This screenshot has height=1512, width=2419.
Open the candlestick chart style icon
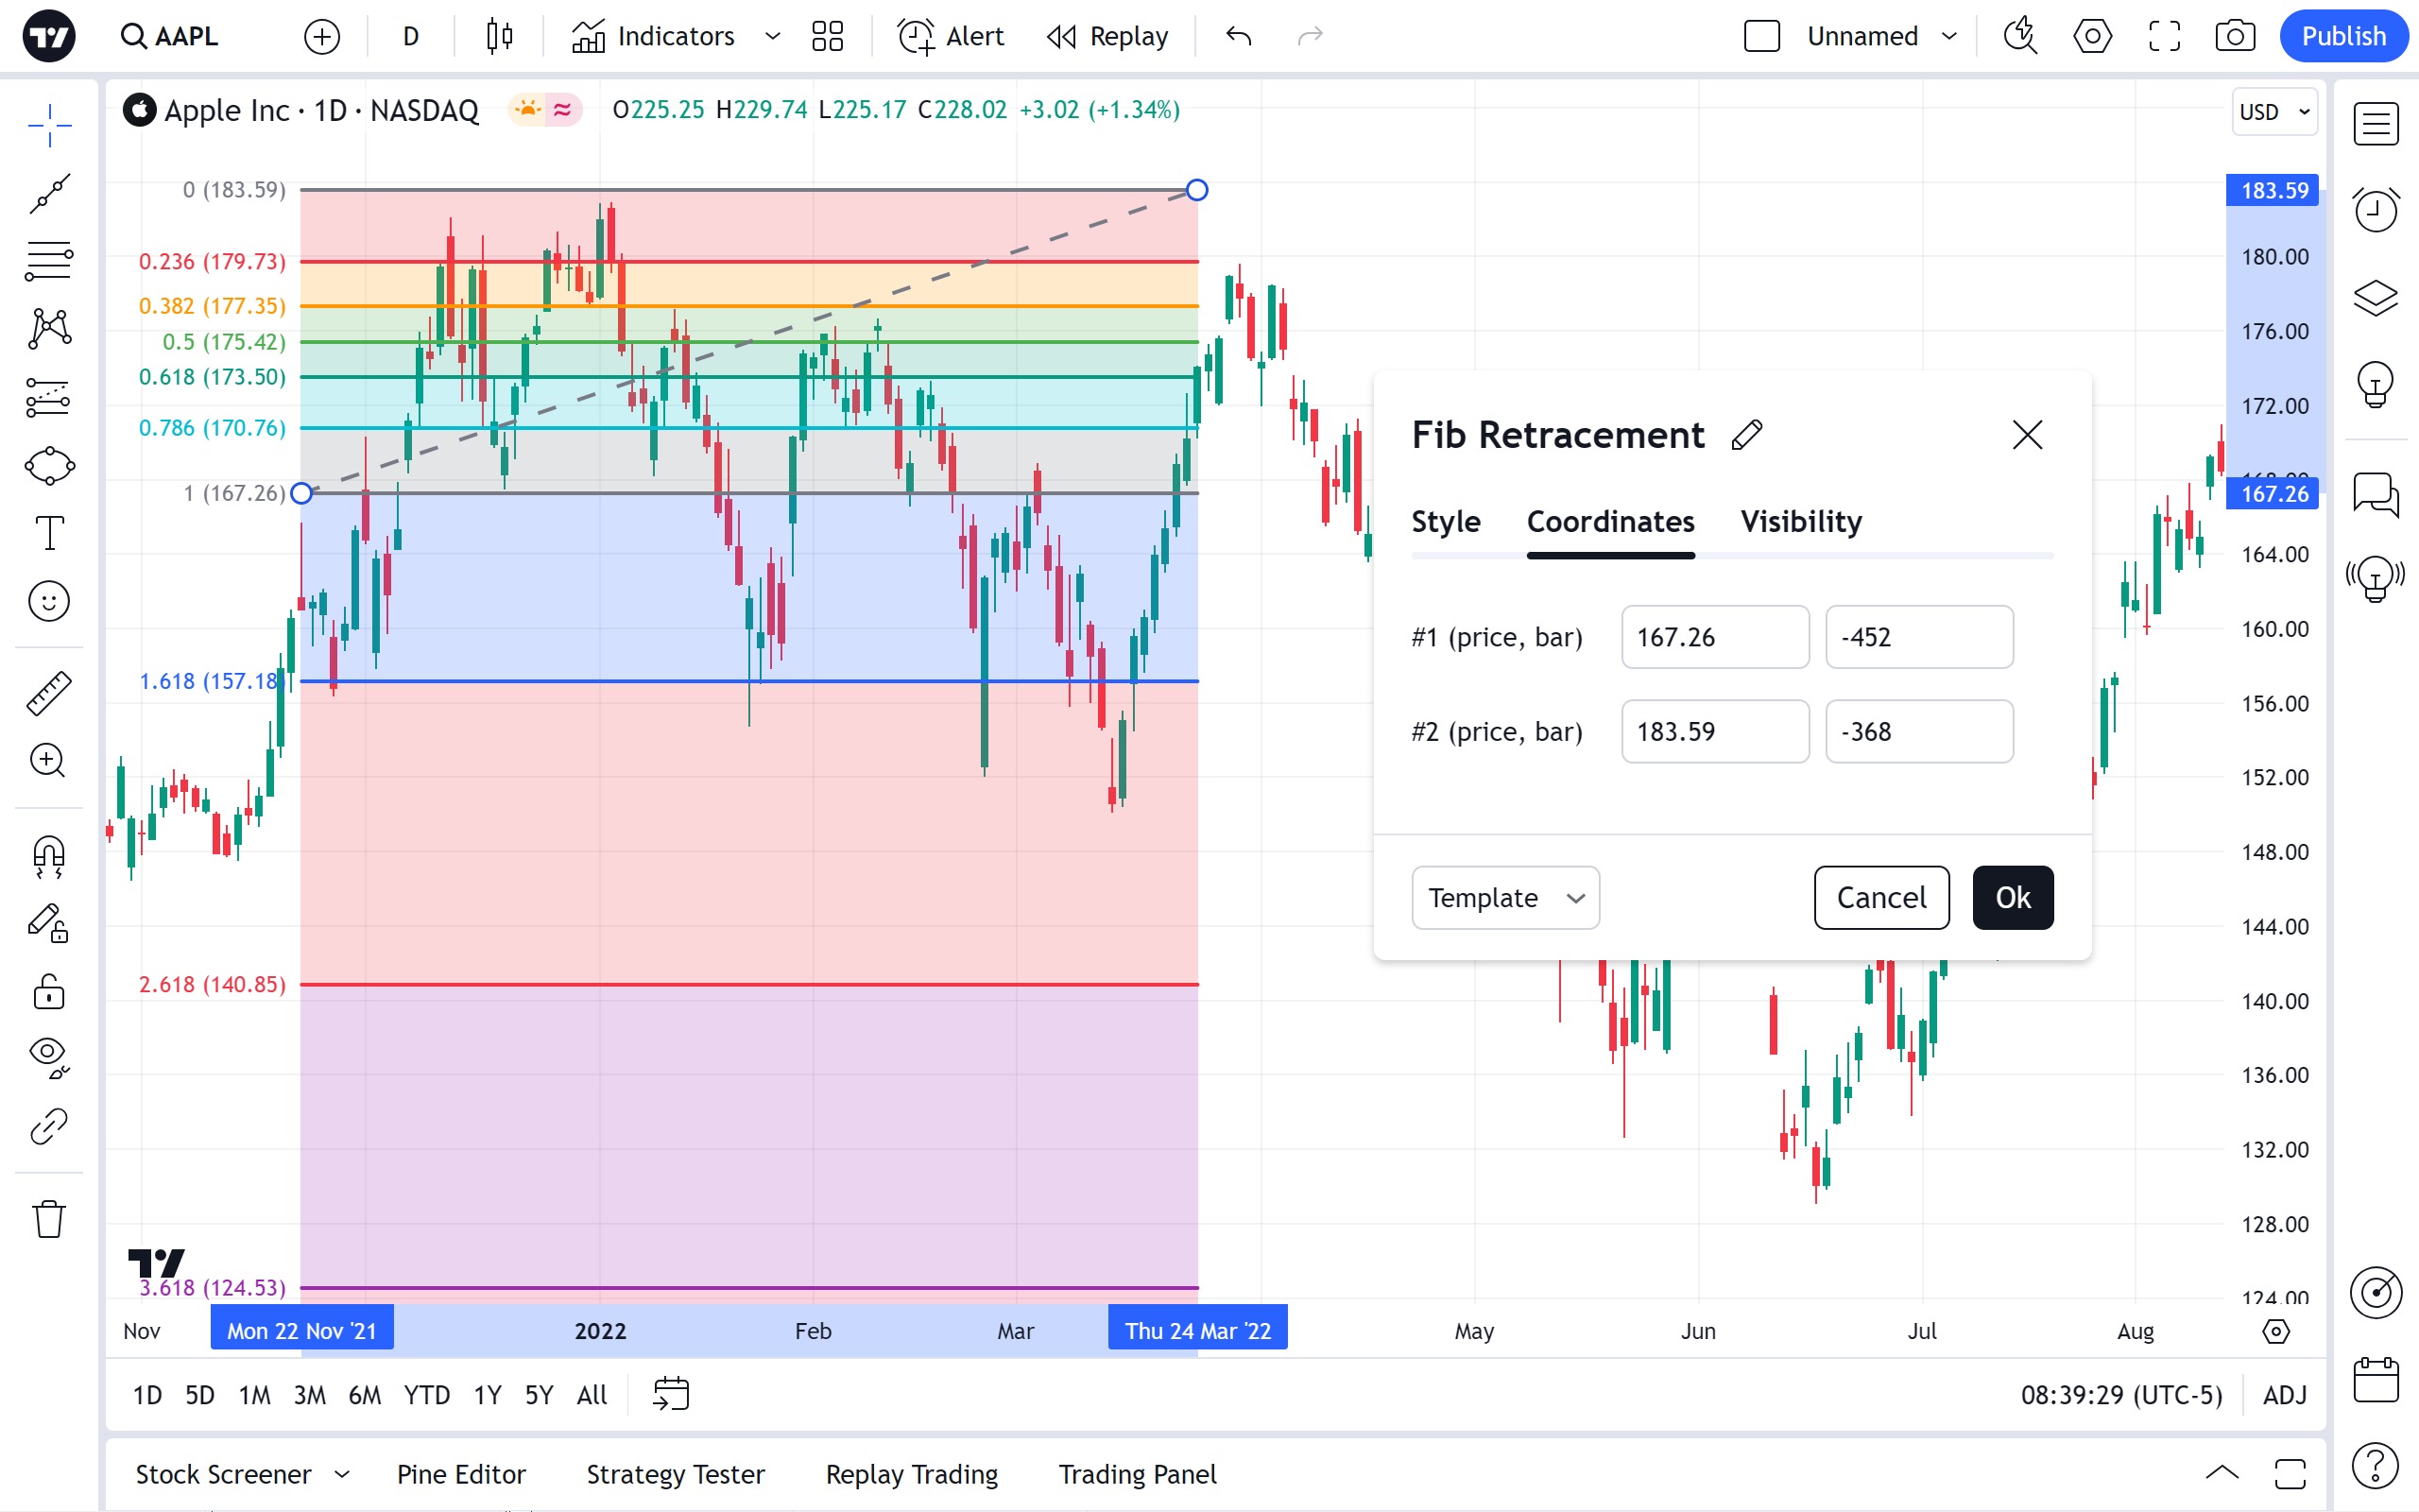[499, 37]
